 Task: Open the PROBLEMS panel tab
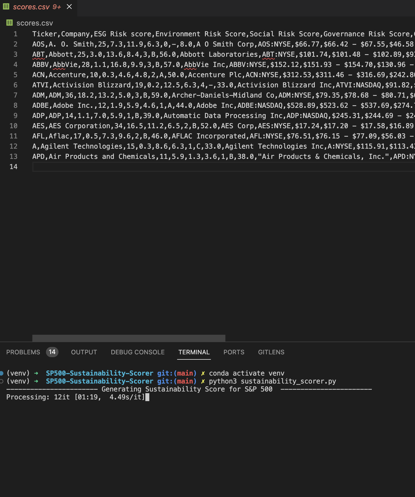coord(23,352)
